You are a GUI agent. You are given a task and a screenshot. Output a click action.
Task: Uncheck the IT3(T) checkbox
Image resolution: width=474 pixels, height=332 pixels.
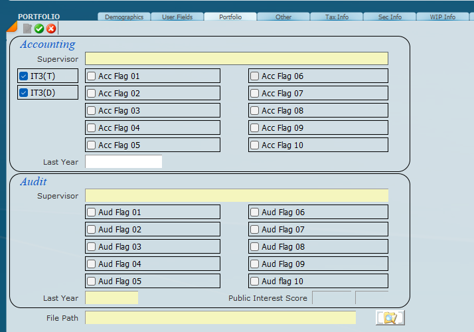24,76
